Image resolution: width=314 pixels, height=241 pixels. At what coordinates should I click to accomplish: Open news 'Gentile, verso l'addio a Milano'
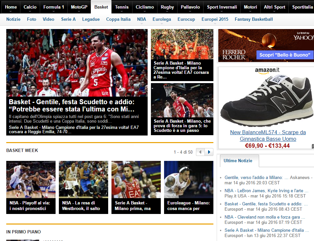[256, 178]
